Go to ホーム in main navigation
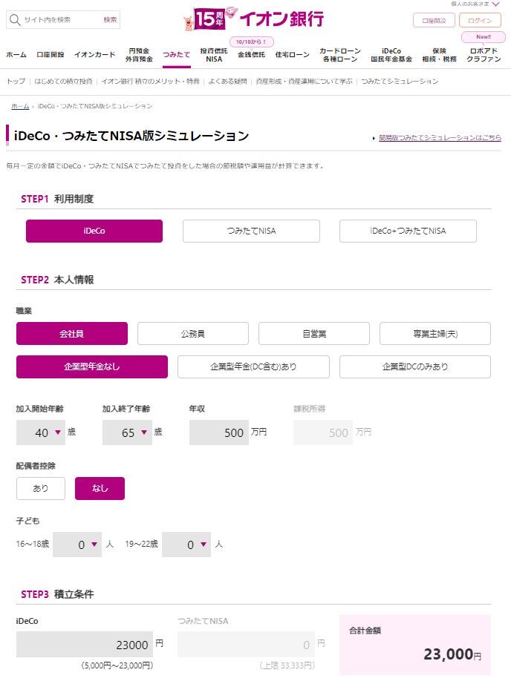This screenshot has width=511, height=684. point(16,55)
